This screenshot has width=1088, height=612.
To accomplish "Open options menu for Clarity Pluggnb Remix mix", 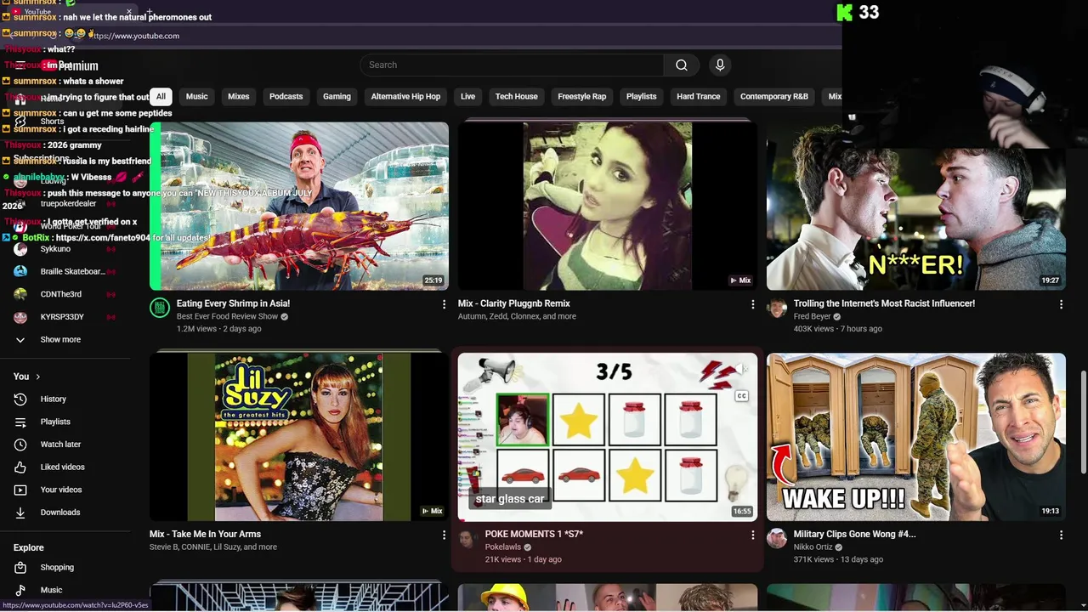I will 752,303.
